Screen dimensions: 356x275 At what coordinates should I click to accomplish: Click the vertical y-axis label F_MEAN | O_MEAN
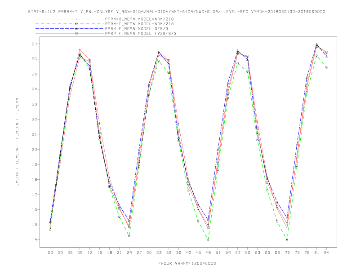[17, 143]
